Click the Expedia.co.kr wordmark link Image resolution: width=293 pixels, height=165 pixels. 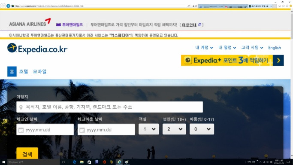(x=43, y=49)
